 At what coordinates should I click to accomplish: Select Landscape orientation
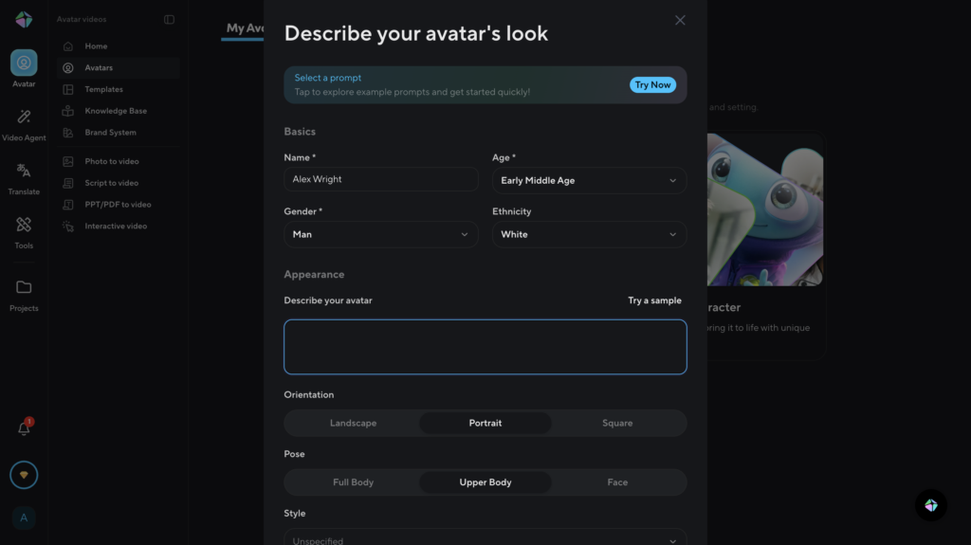[x=353, y=423]
